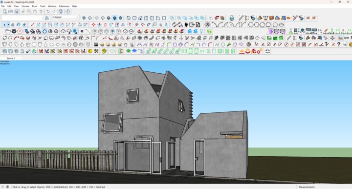Select the 3D Text tool

(x=166, y=24)
